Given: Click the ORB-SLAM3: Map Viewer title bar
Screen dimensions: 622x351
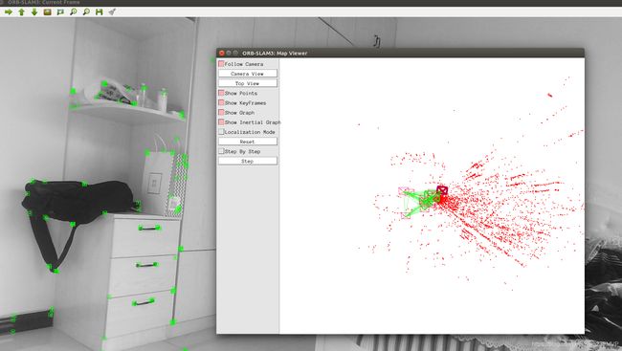Looking at the screenshot, I should (x=400, y=53).
